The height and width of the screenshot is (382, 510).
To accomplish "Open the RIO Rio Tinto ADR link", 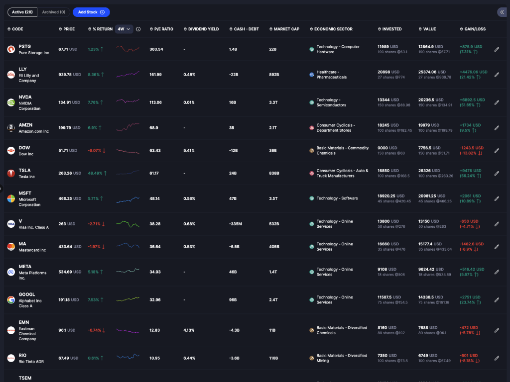I will pyautogui.click(x=31, y=358).
